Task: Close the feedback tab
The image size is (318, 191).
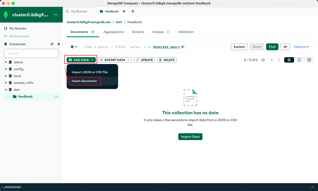Action: click(124, 11)
